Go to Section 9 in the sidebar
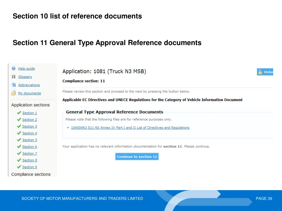Screen dimensions: 282x211 pos(29,167)
